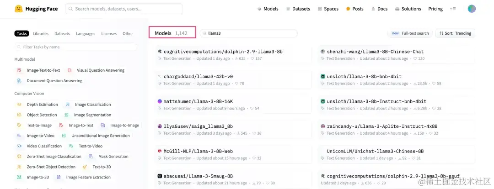Click the Image-to-3D icon
The height and width of the screenshot is (189, 494).
click(x=19, y=177)
